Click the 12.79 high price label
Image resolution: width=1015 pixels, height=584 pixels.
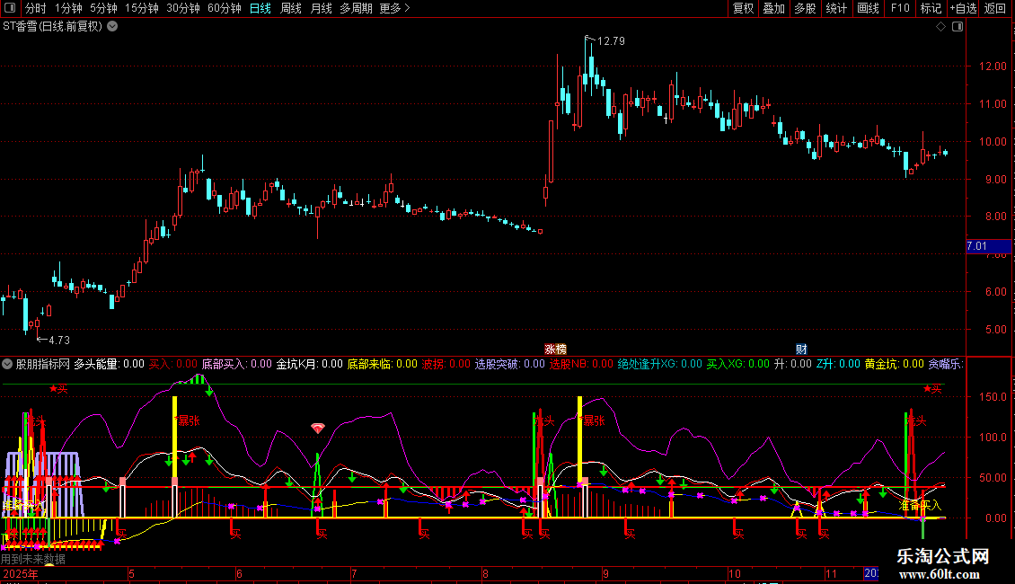(x=611, y=40)
